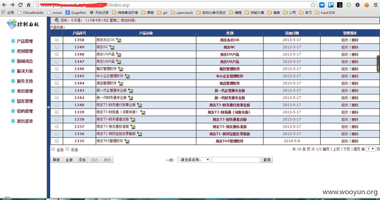
Task: Open the hack文件 bookmark folder
Action: tap(325, 12)
